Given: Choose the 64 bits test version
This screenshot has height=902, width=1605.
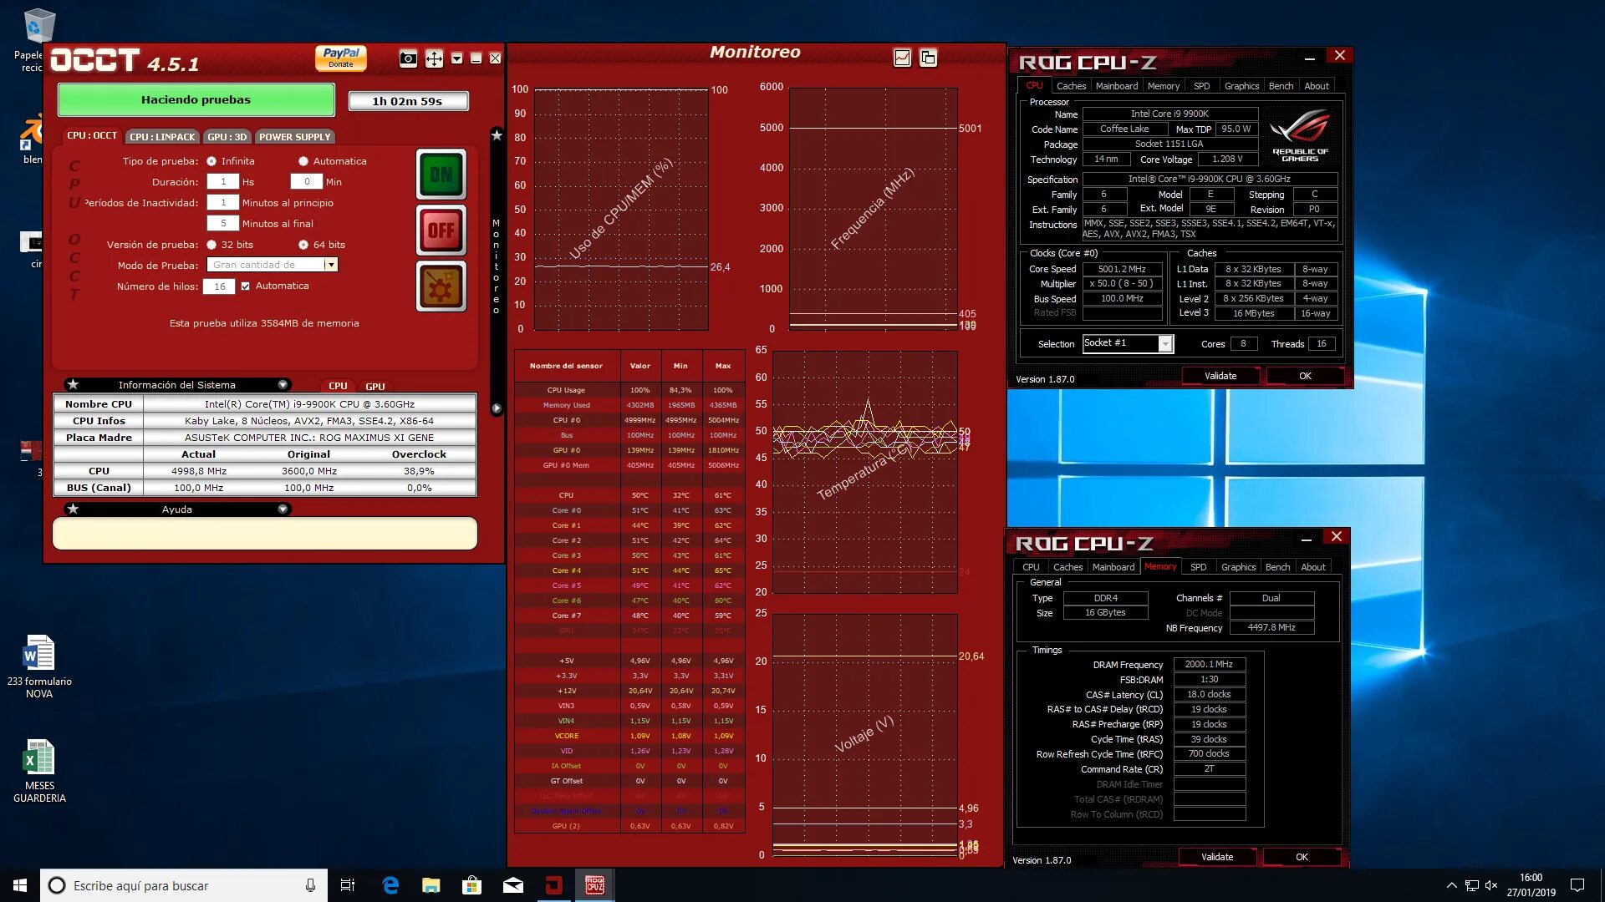Looking at the screenshot, I should tap(303, 245).
